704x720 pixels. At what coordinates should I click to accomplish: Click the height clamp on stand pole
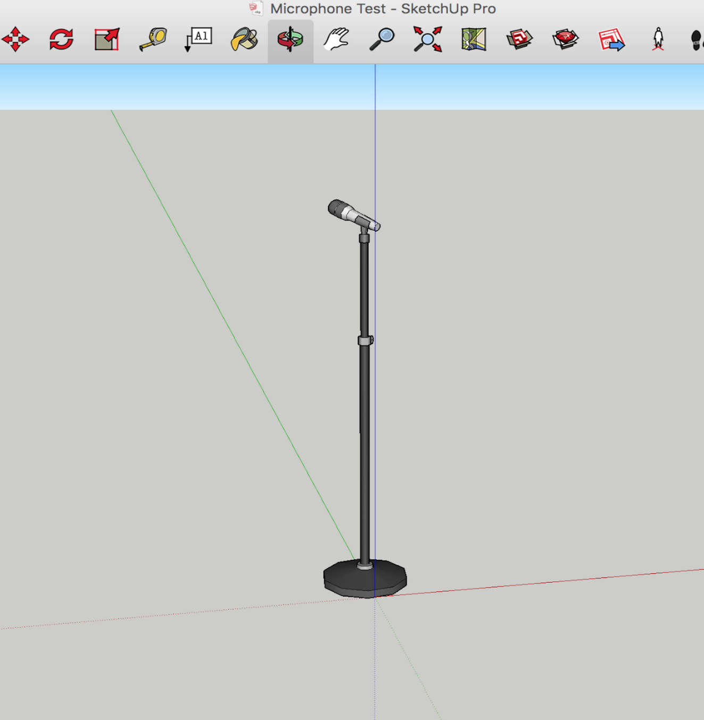pyautogui.click(x=366, y=340)
